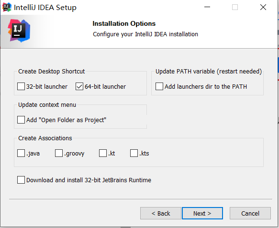
Task: Click the IntelliJ IDEA logo in header
Action: pos(19,31)
